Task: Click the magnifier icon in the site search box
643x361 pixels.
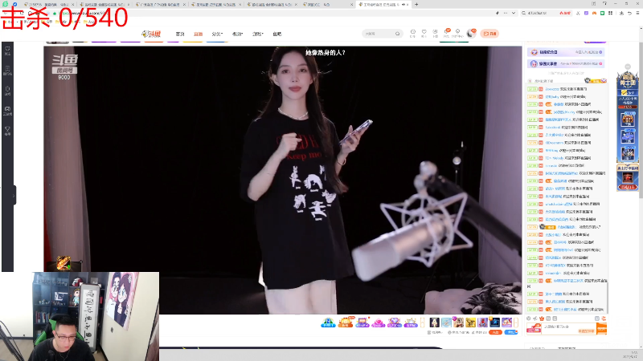Action: (x=397, y=34)
